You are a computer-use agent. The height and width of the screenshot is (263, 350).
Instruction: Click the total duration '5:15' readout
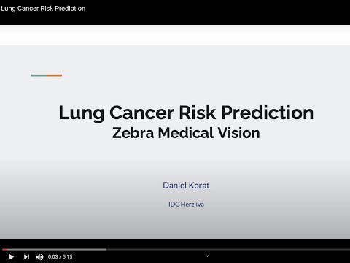click(67, 256)
